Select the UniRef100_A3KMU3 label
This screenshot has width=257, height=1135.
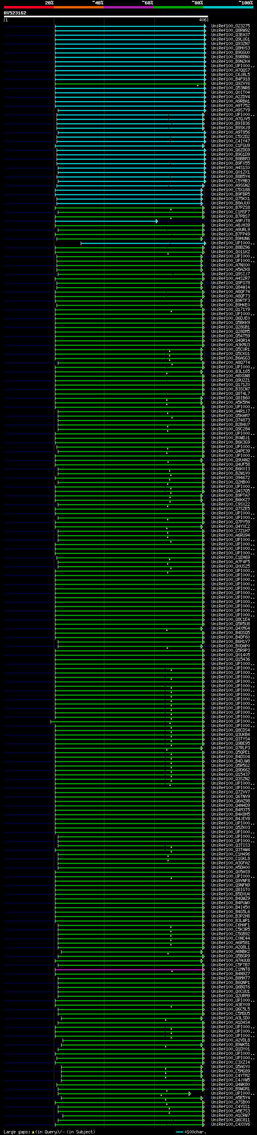pyautogui.click(x=230, y=345)
